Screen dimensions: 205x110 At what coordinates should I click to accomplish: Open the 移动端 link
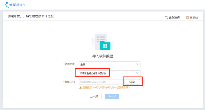point(192,18)
